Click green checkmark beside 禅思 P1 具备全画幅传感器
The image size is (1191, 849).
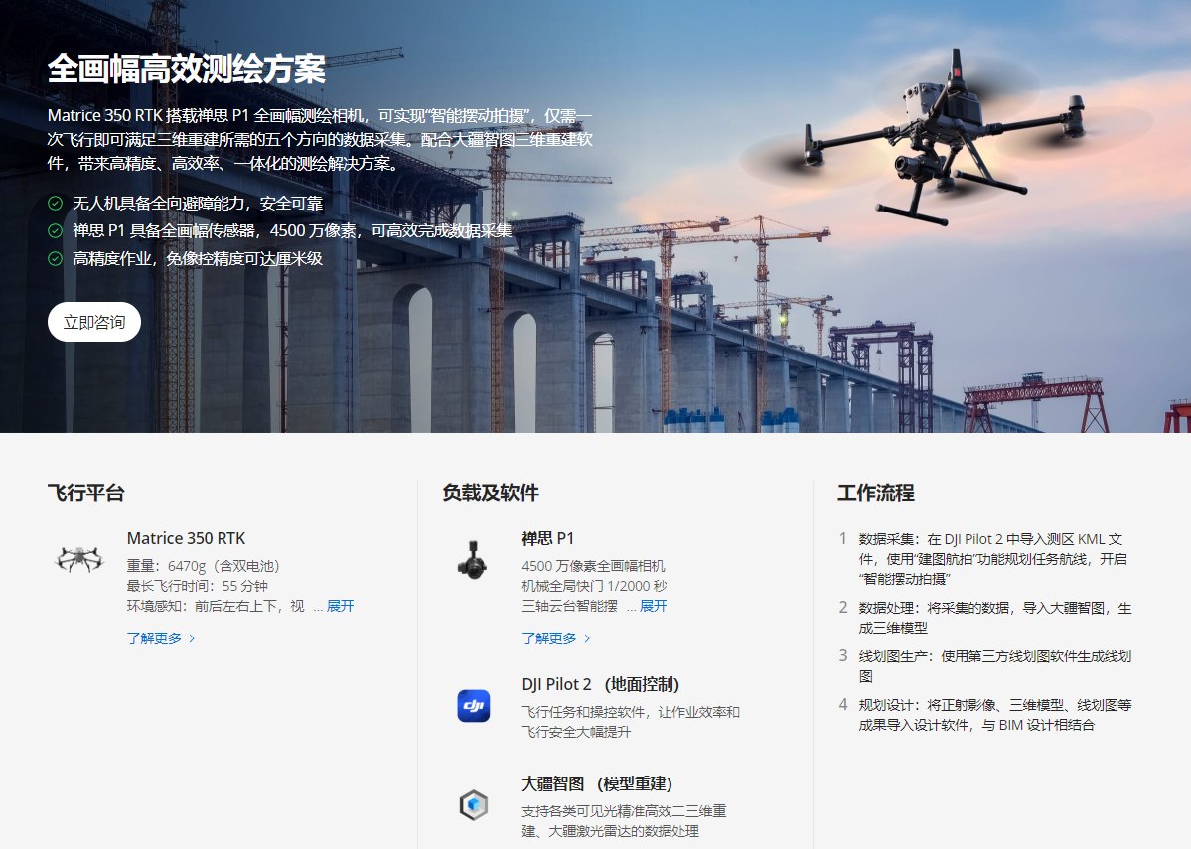coord(56,230)
